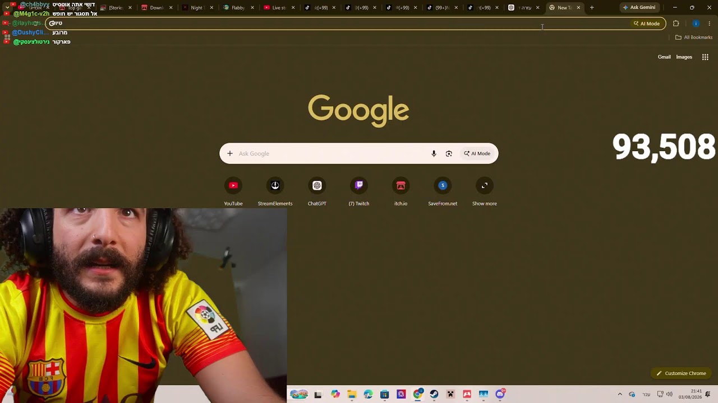Open the All Bookmarks folder

click(694, 38)
